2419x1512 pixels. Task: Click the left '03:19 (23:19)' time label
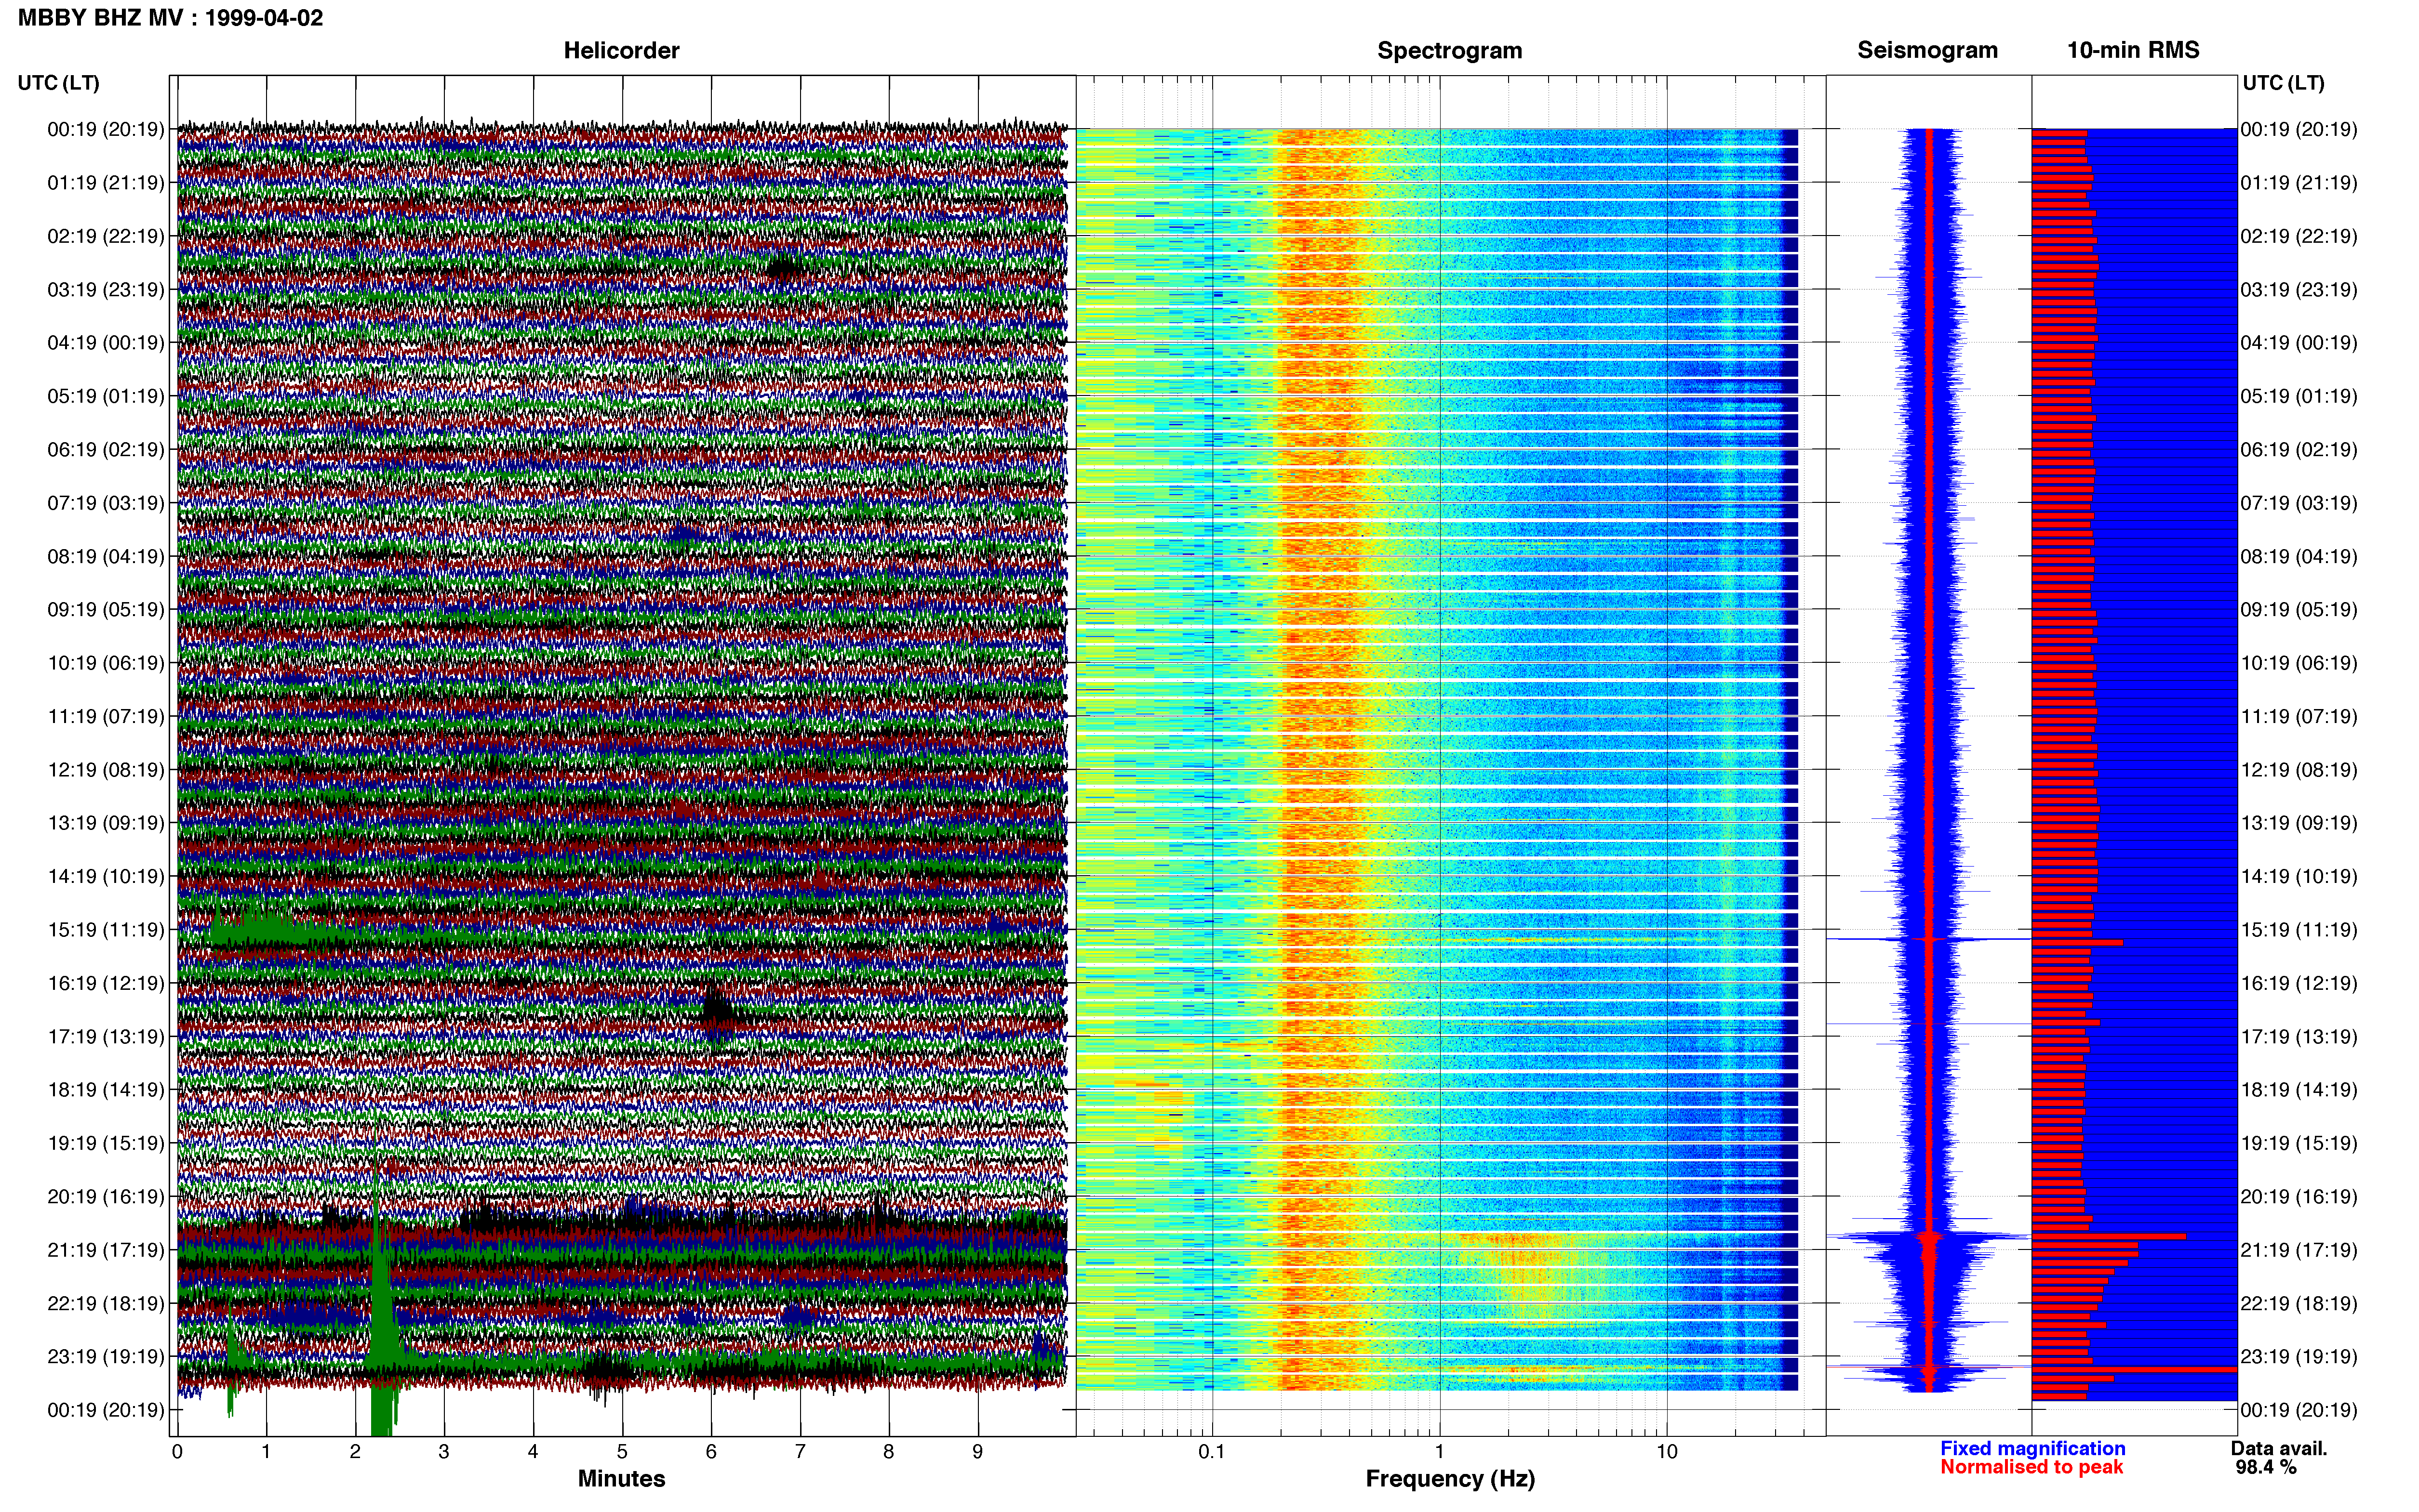click(105, 289)
